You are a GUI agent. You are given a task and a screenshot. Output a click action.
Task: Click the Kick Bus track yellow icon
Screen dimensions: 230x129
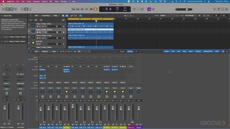[33, 43]
